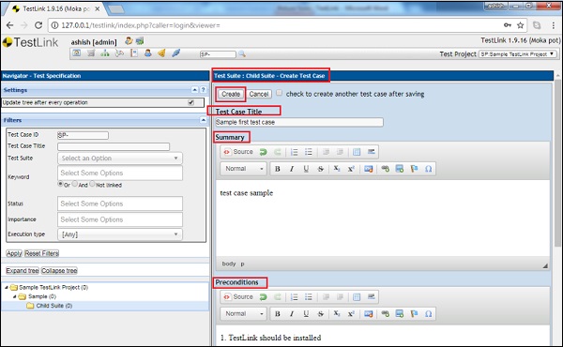
Task: Open Test Reports document icon in toolbar
Action: pyautogui.click(x=133, y=53)
